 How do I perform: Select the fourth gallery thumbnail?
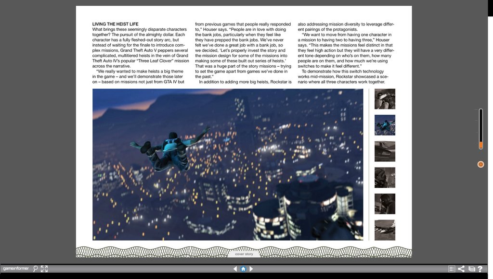(x=385, y=178)
